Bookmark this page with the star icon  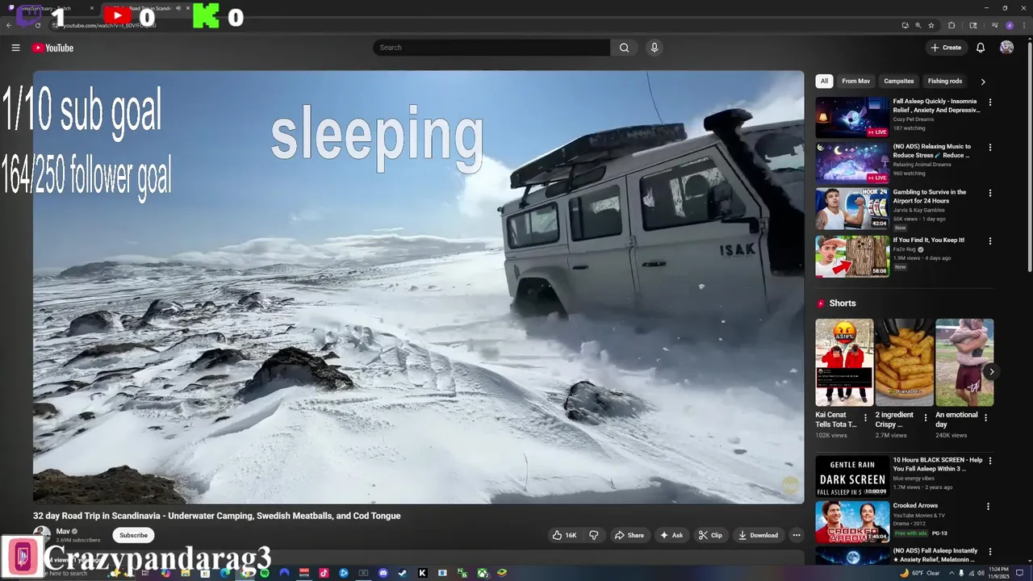point(931,25)
